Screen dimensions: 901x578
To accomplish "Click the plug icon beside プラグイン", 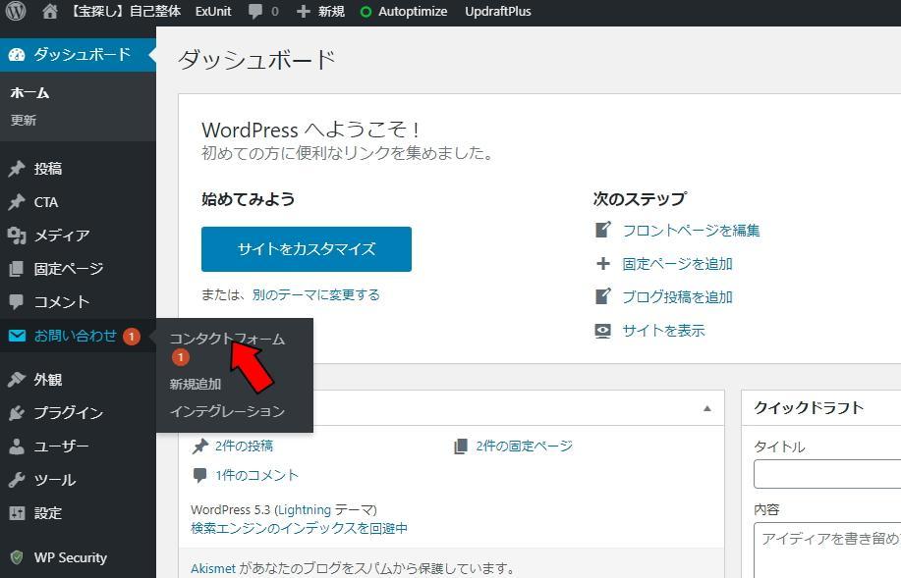I will point(17,413).
